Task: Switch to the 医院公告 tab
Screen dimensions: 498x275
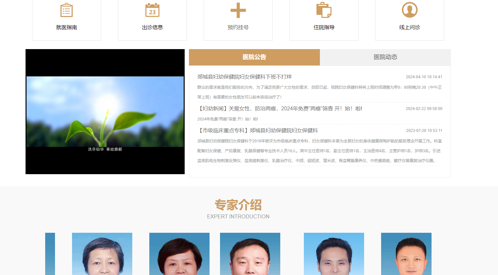Action: (254, 57)
